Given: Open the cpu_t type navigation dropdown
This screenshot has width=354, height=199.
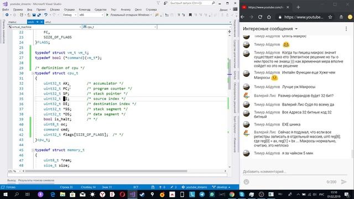Looking at the screenshot, I should [x=119, y=27].
